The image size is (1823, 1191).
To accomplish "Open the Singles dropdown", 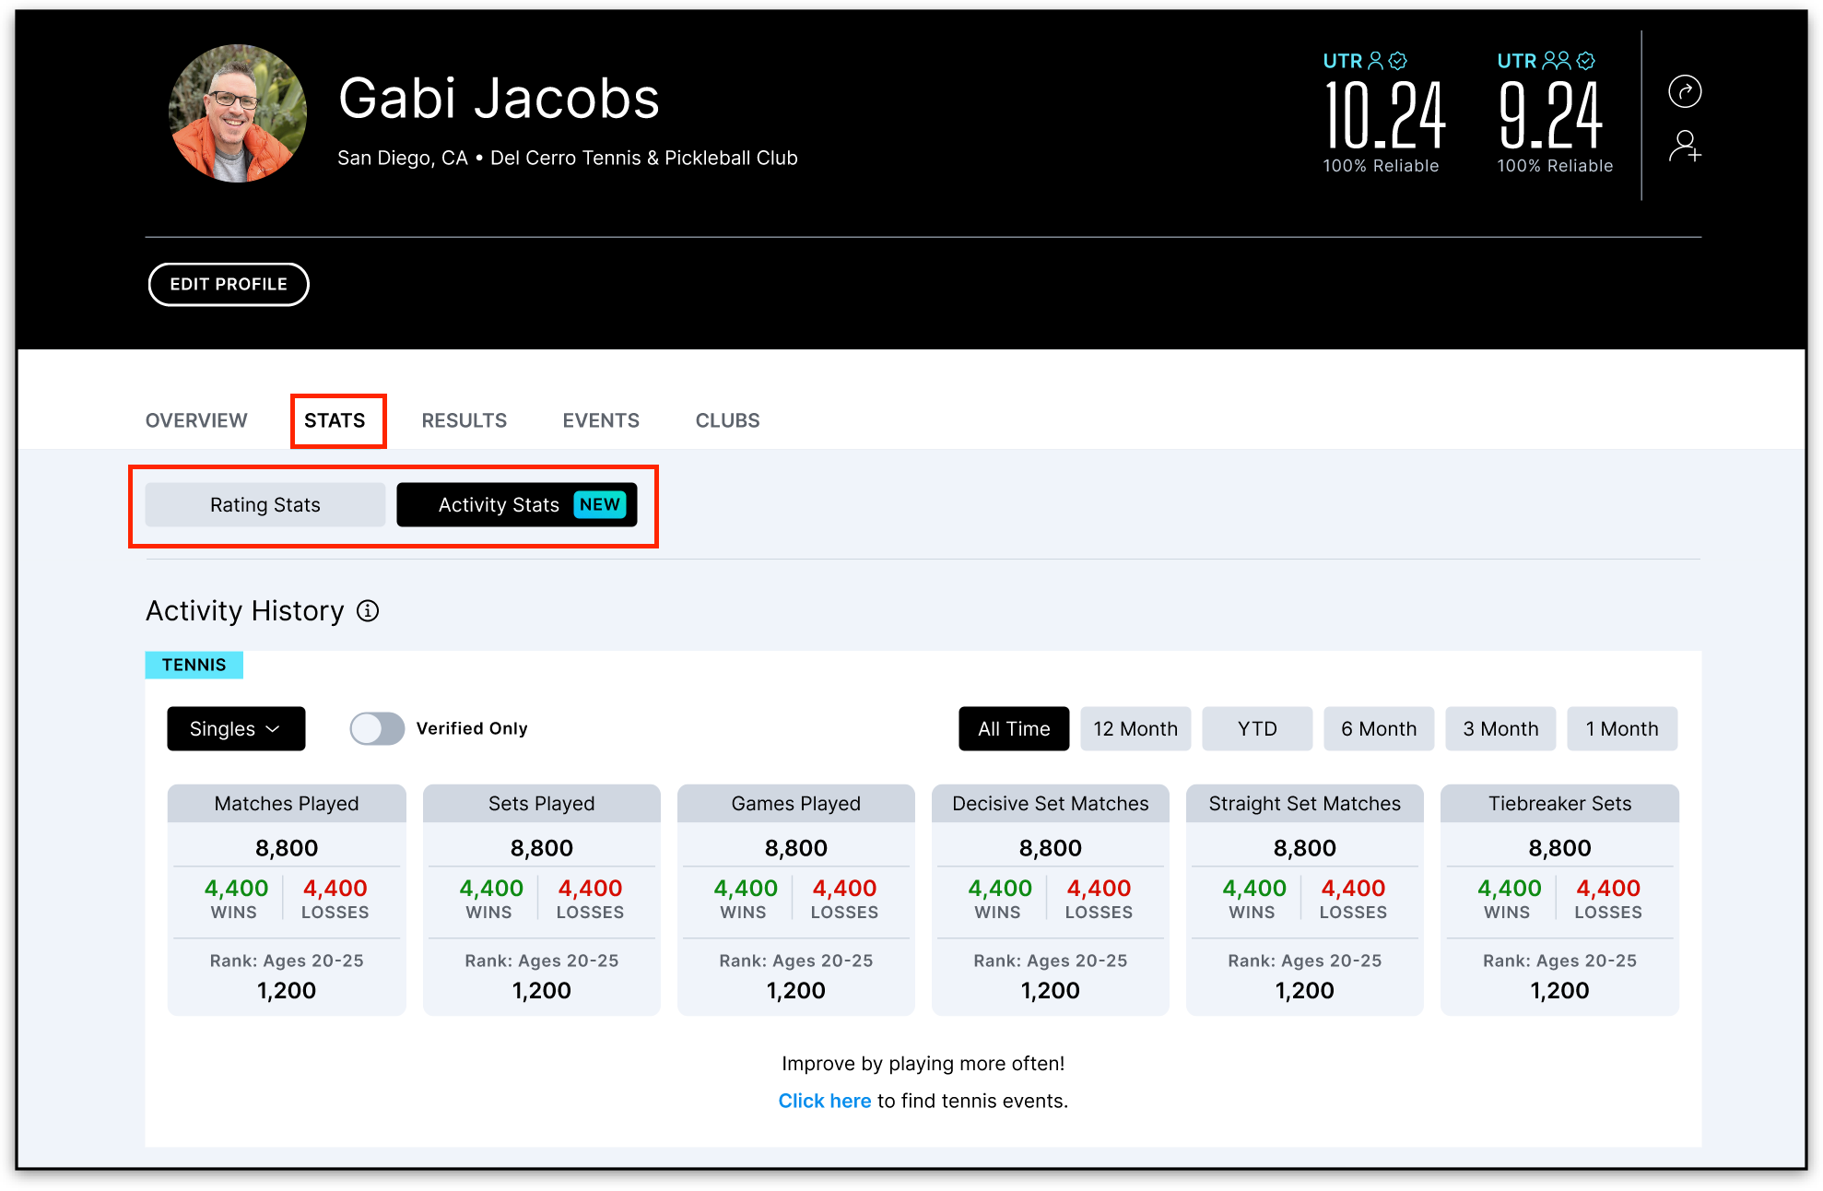I will 236,729.
